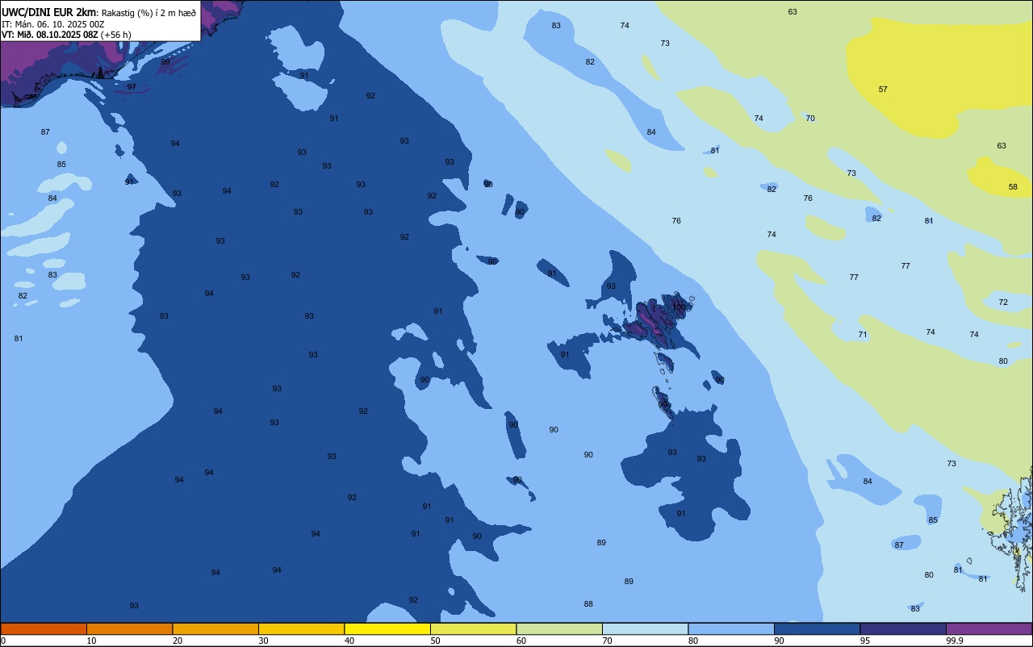Click the humidity value 97 on the map
Viewport: 1033px width, 647px height.
tap(132, 87)
